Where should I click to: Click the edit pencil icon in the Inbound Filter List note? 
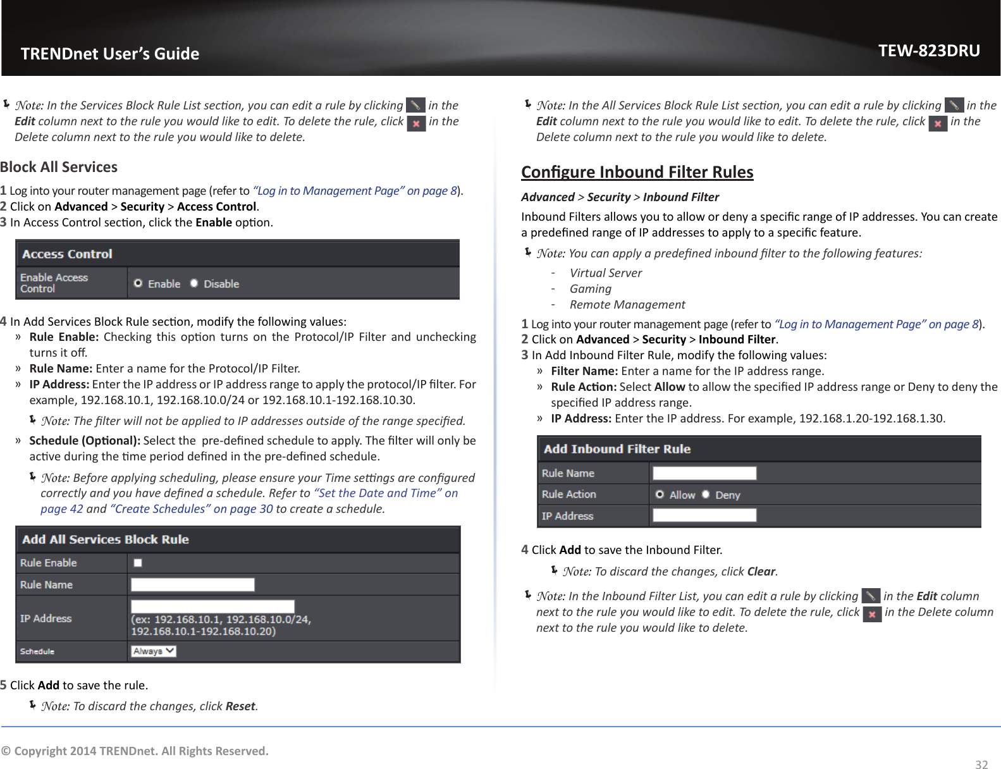click(x=871, y=595)
